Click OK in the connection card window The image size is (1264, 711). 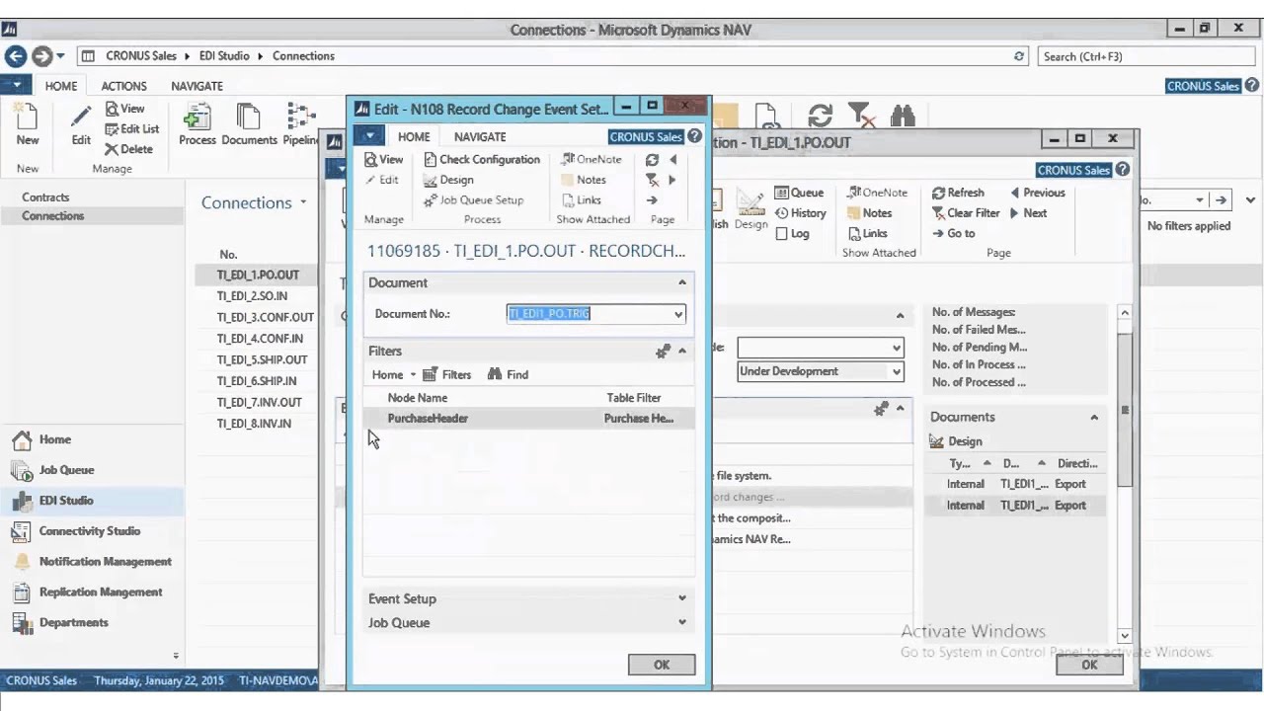tap(1089, 665)
